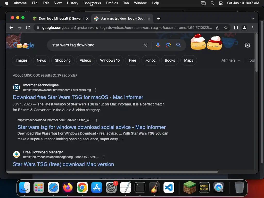Click the Google doodle logo
The height and width of the screenshot is (198, 264).
tap(23, 45)
